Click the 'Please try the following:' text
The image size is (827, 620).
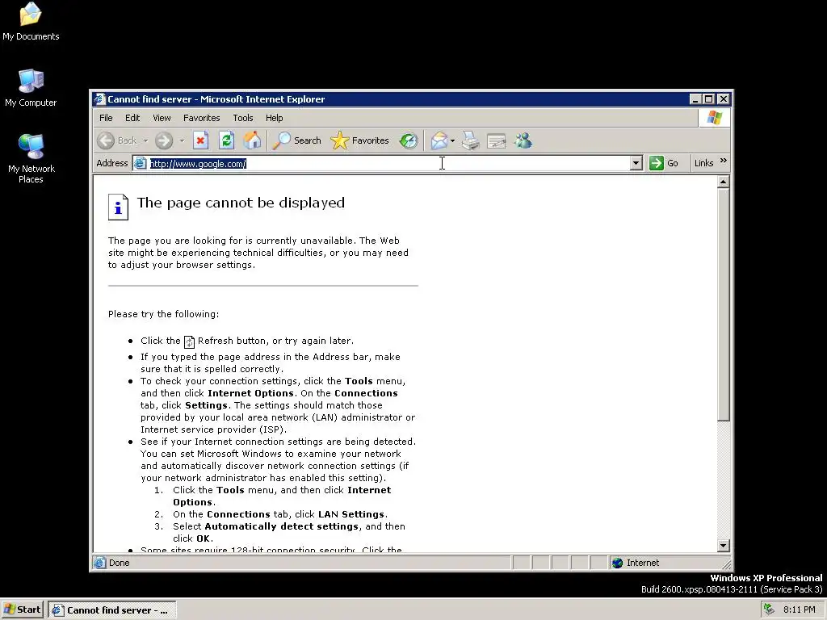click(163, 314)
